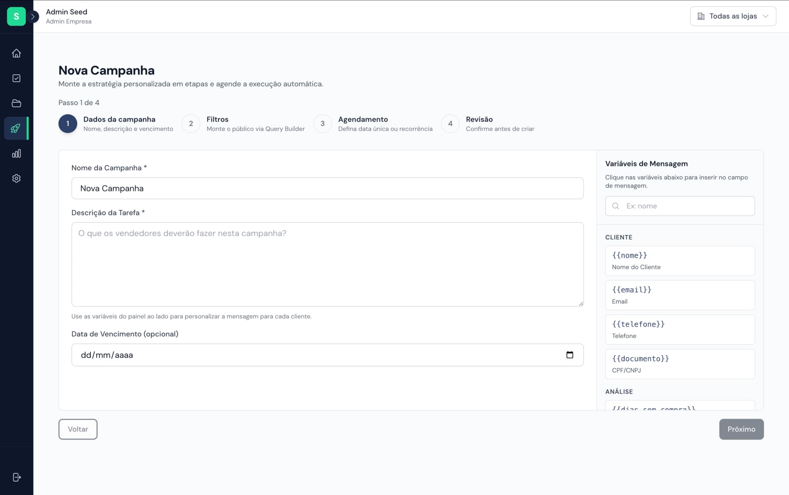Click the Próximo button
This screenshot has height=495, width=789.
741,429
